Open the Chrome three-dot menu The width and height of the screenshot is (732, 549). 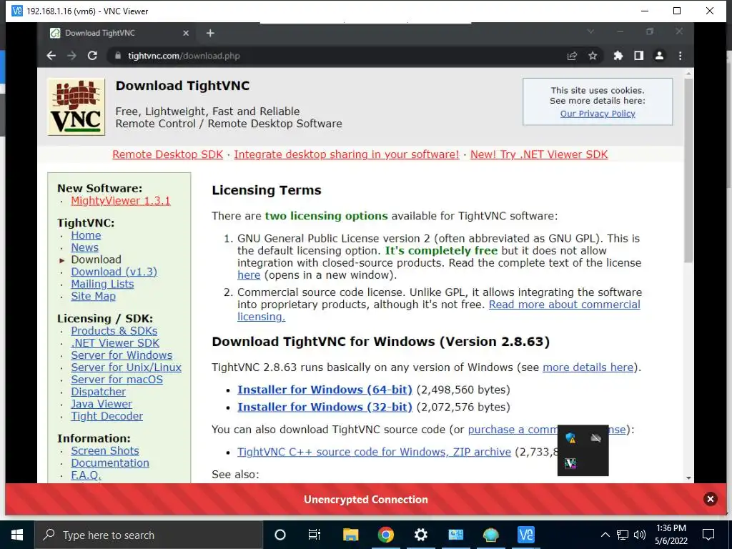point(681,56)
